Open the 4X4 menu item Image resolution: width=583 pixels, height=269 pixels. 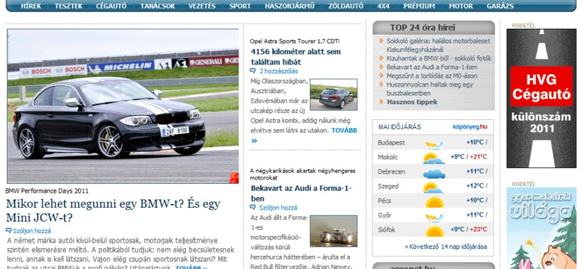point(383,6)
